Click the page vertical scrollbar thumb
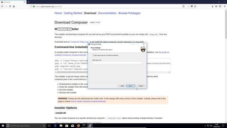 click(x=226, y=25)
